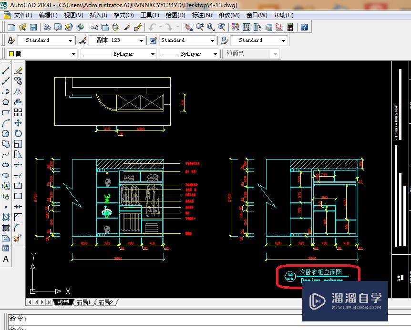Expand the Undo history dropdown arrow

(160, 27)
